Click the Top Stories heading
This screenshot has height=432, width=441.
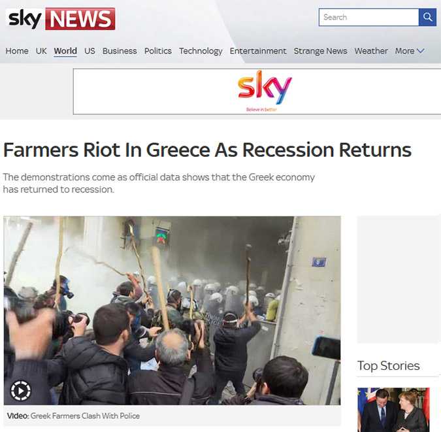click(388, 366)
